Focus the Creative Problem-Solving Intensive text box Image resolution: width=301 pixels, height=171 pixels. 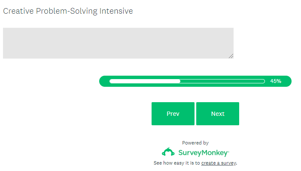(118, 43)
